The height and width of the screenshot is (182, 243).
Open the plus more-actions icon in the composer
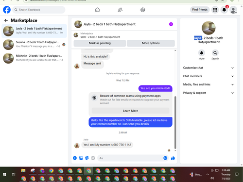pos(75,158)
